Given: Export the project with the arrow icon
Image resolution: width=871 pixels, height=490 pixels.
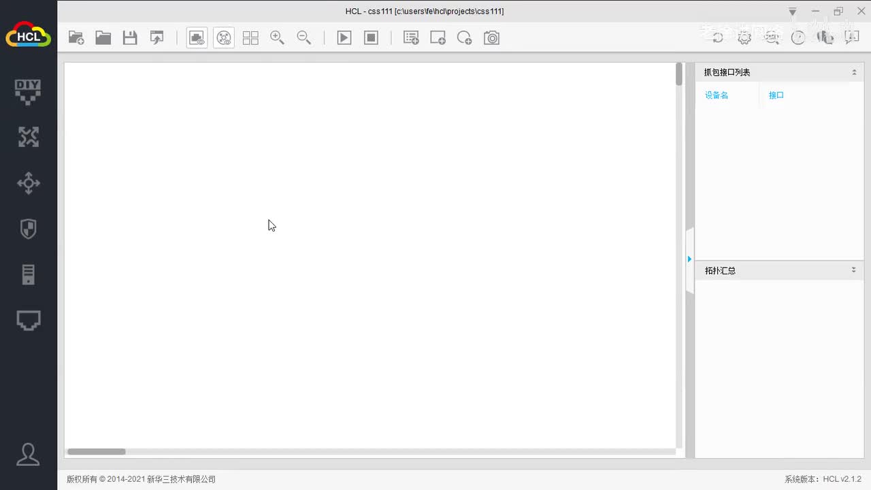Looking at the screenshot, I should pyautogui.click(x=157, y=38).
